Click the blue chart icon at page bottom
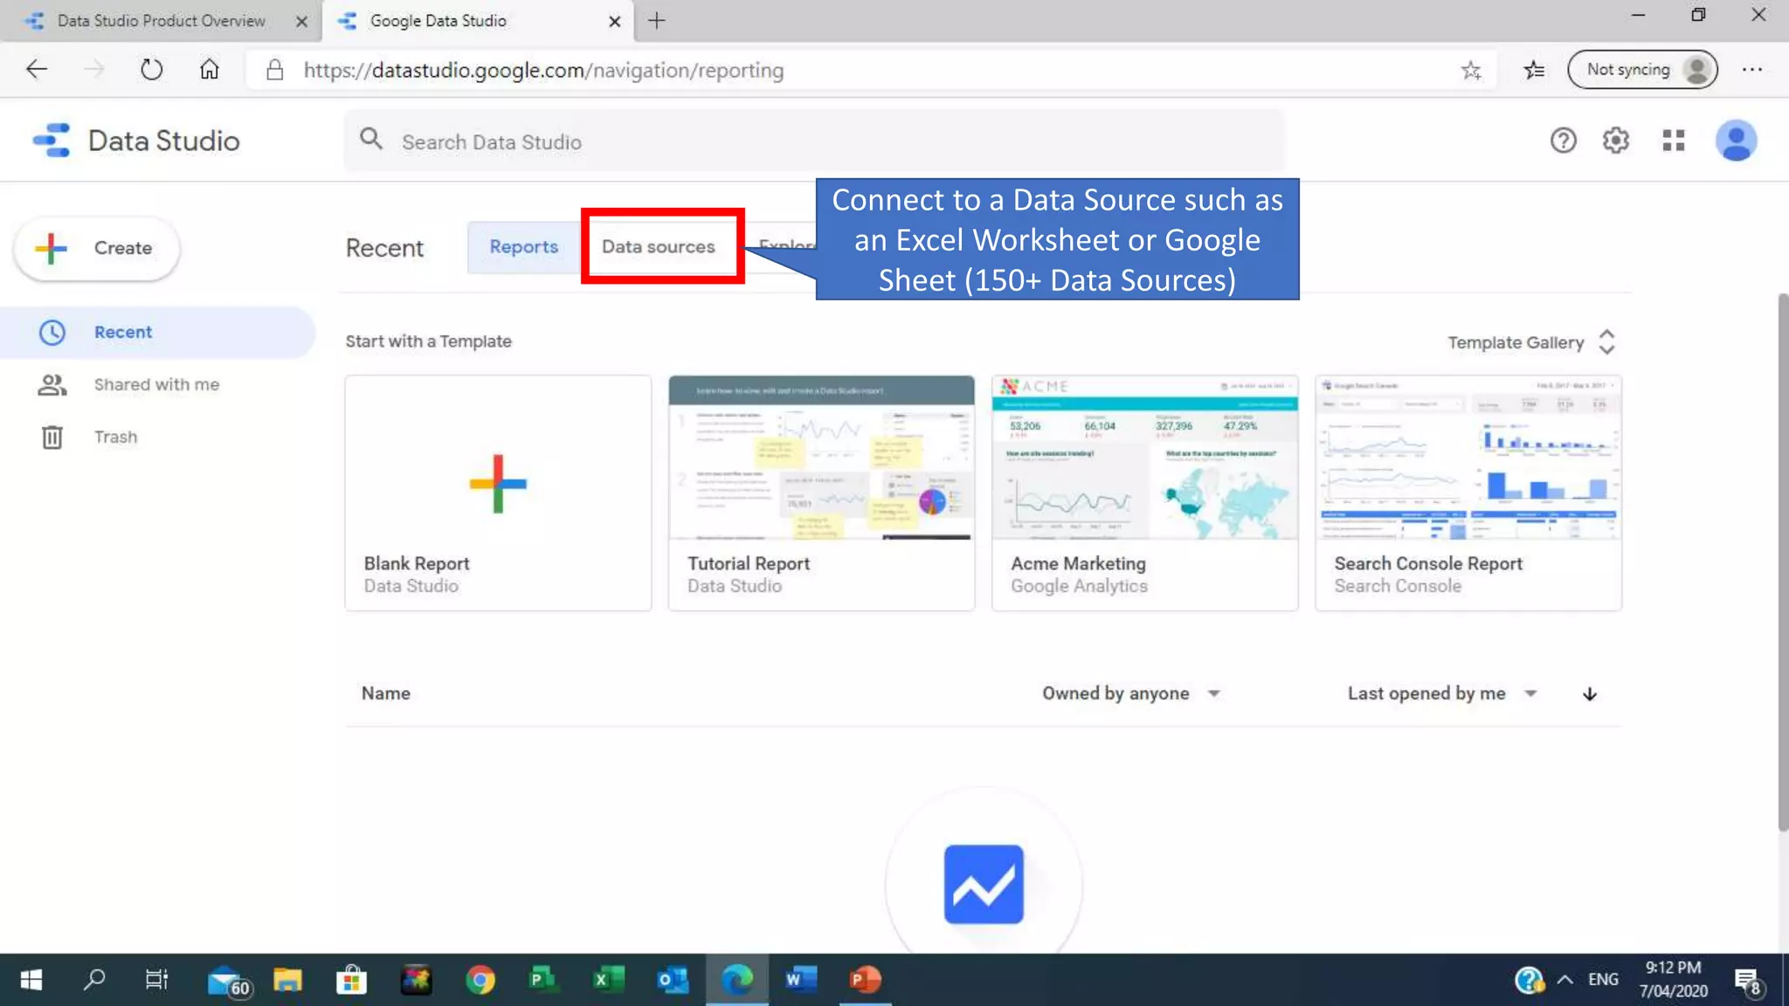1789x1006 pixels. [984, 884]
